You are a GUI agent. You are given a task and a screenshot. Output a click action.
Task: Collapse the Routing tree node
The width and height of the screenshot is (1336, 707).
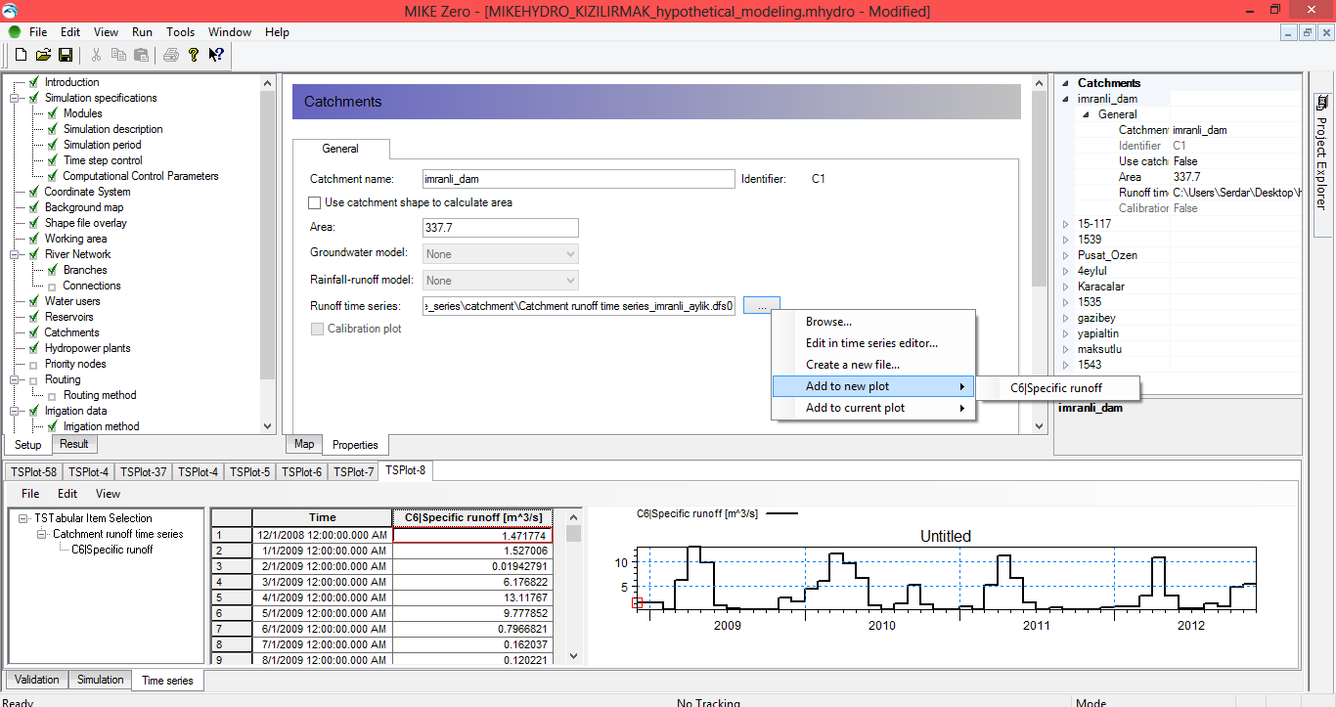15,379
